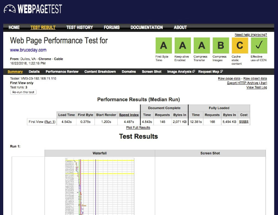The image size is (278, 215).
Task: Click the Re-run the test button
Action: (x=23, y=92)
